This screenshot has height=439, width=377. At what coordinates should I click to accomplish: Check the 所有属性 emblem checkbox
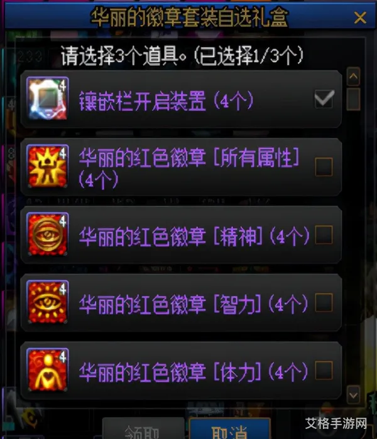[324, 167]
